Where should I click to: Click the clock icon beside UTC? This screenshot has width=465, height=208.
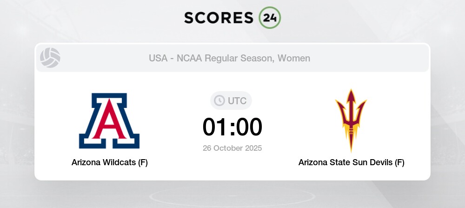[x=219, y=101]
